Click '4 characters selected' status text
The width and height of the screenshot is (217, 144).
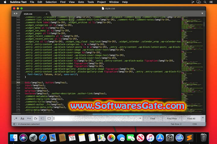point(29,124)
